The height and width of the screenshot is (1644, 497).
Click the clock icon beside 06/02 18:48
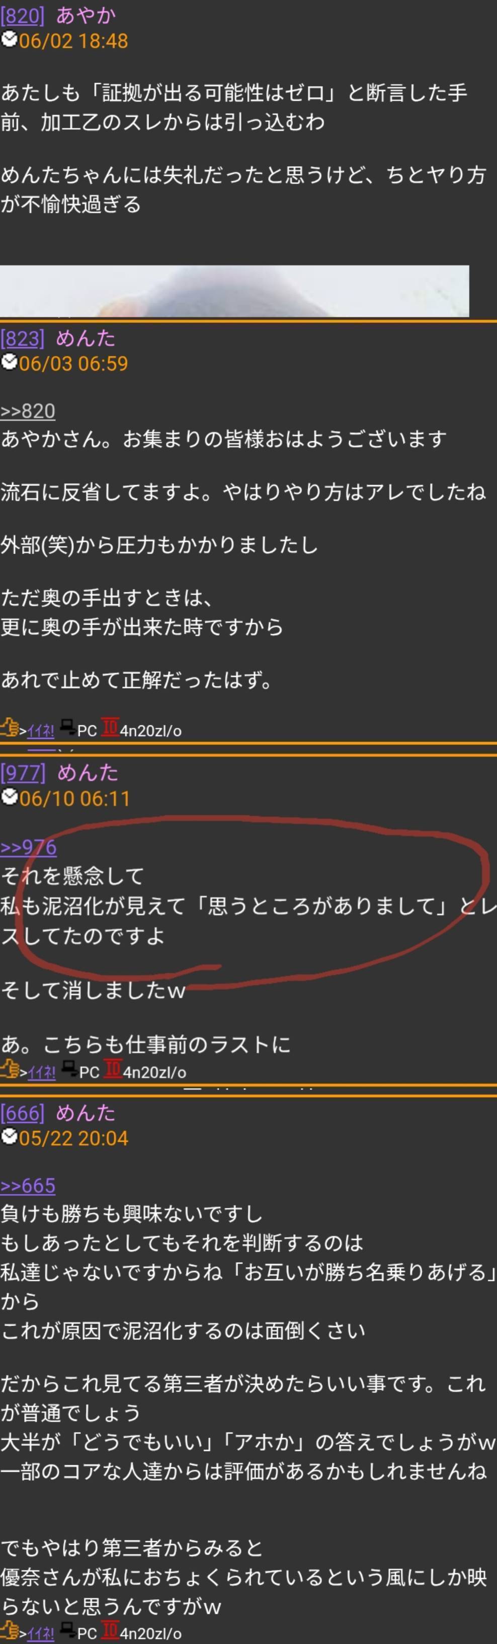9,40
